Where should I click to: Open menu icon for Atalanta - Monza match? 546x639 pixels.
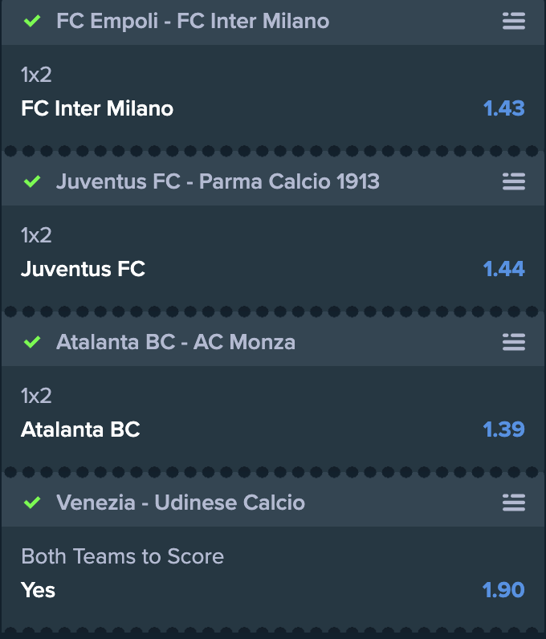513,342
